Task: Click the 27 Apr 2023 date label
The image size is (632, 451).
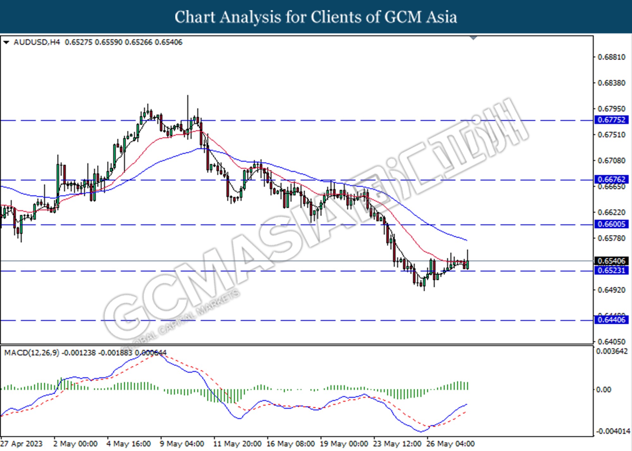Action: [22, 444]
